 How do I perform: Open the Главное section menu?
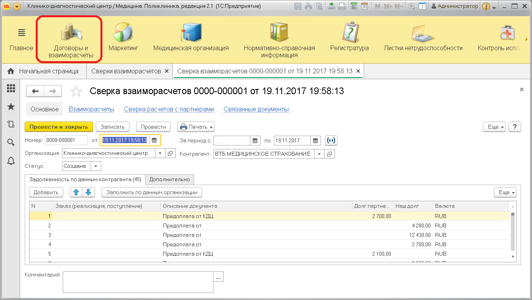[x=22, y=39]
